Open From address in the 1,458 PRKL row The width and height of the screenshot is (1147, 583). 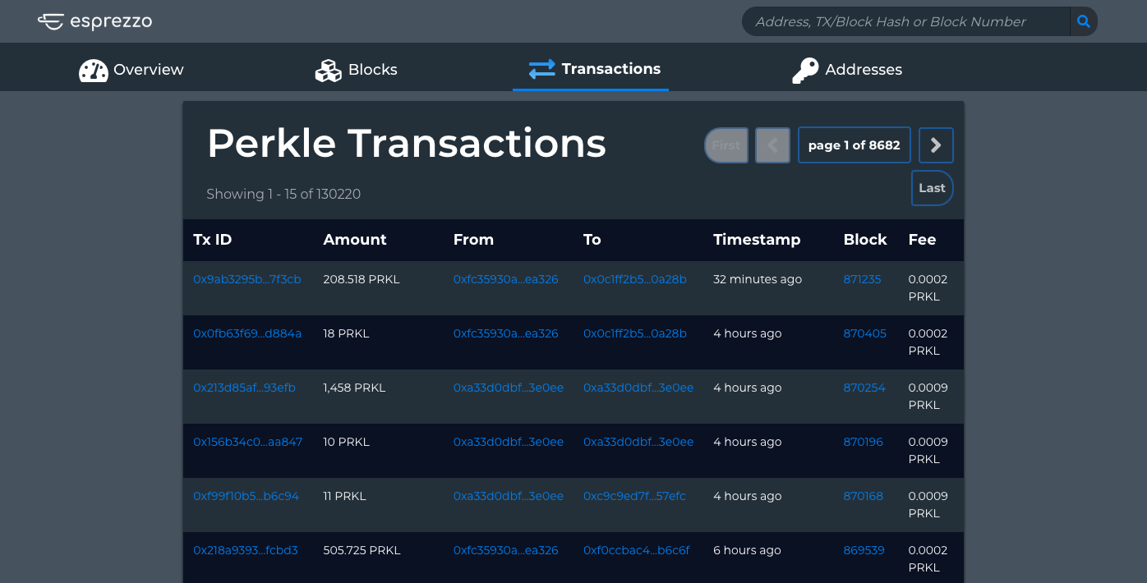point(509,388)
